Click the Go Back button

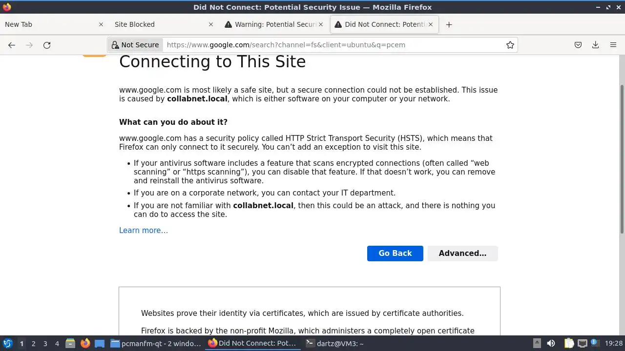395,253
